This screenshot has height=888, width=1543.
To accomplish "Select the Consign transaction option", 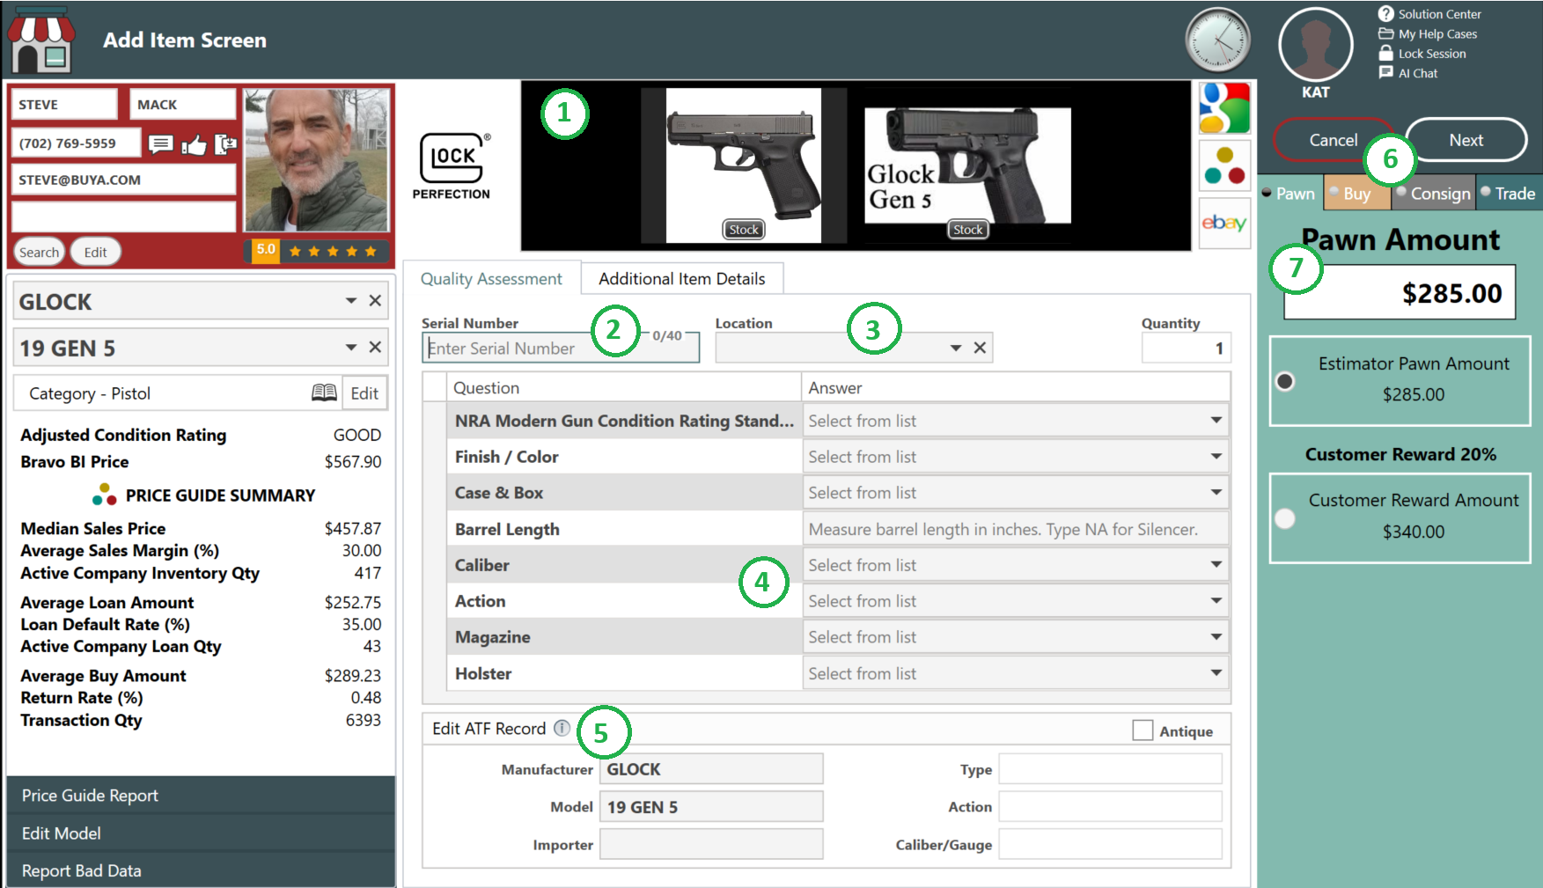I will coord(1434,194).
